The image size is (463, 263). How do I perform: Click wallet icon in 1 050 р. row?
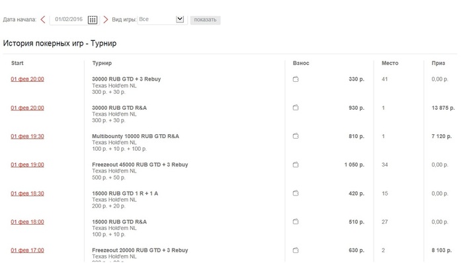(296, 165)
